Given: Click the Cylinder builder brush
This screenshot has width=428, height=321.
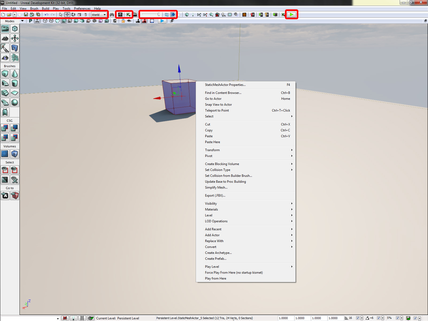Looking at the screenshot, I should pos(15,83).
